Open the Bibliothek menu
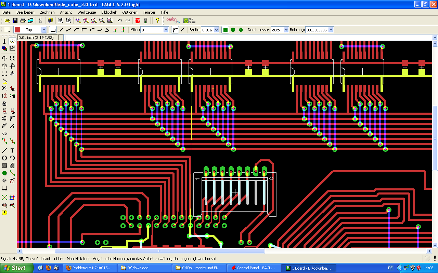Image resolution: width=438 pixels, height=273 pixels. (x=109, y=12)
